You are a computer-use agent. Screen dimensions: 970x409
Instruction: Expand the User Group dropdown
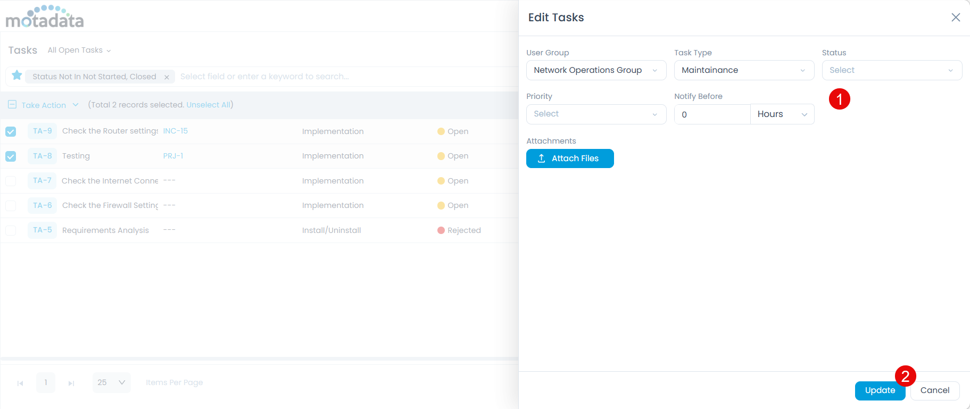[595, 70]
